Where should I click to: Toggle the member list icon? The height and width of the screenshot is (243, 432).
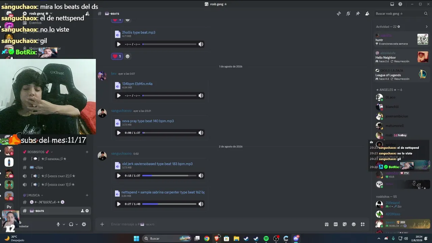tap(367, 13)
